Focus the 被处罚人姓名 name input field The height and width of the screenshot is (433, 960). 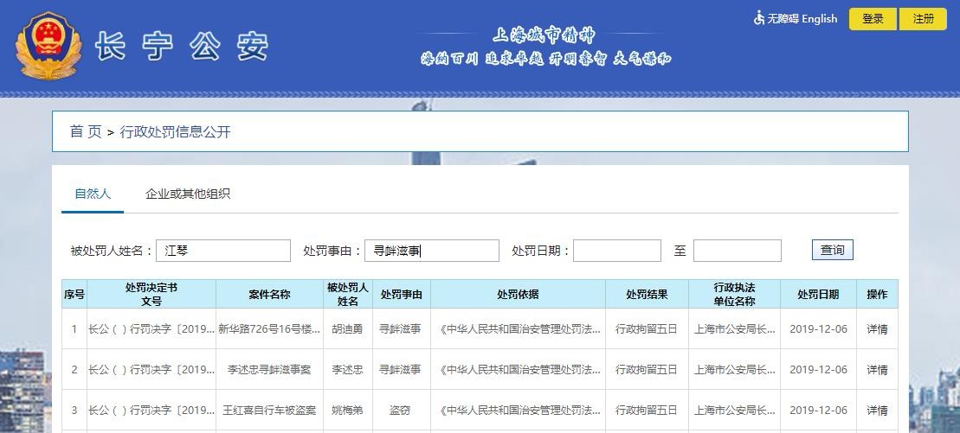click(223, 251)
